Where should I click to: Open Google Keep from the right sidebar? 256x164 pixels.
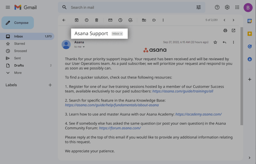click(x=249, y=33)
